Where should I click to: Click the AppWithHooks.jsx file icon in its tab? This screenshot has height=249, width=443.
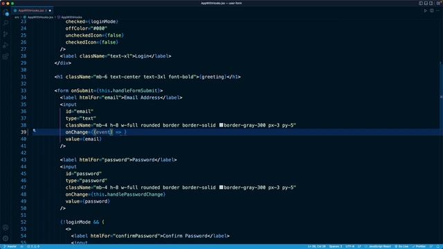[15, 10]
